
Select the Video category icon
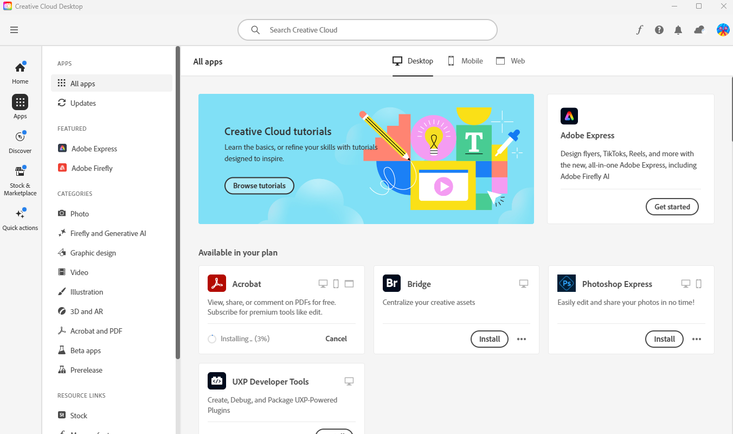(62, 272)
